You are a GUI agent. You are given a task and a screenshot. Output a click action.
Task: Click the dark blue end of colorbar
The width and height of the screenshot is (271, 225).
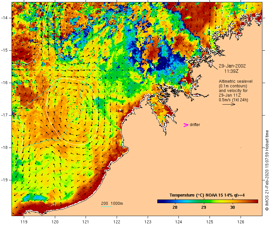159,201
